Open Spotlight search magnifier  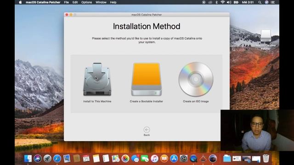pos(260,2)
